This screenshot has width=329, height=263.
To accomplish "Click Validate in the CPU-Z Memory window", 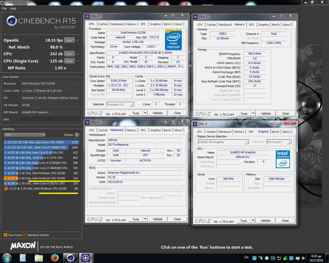I will click(266, 114).
